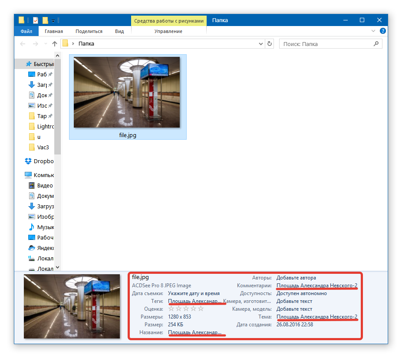Click Укажите дату и время field

point(194,293)
